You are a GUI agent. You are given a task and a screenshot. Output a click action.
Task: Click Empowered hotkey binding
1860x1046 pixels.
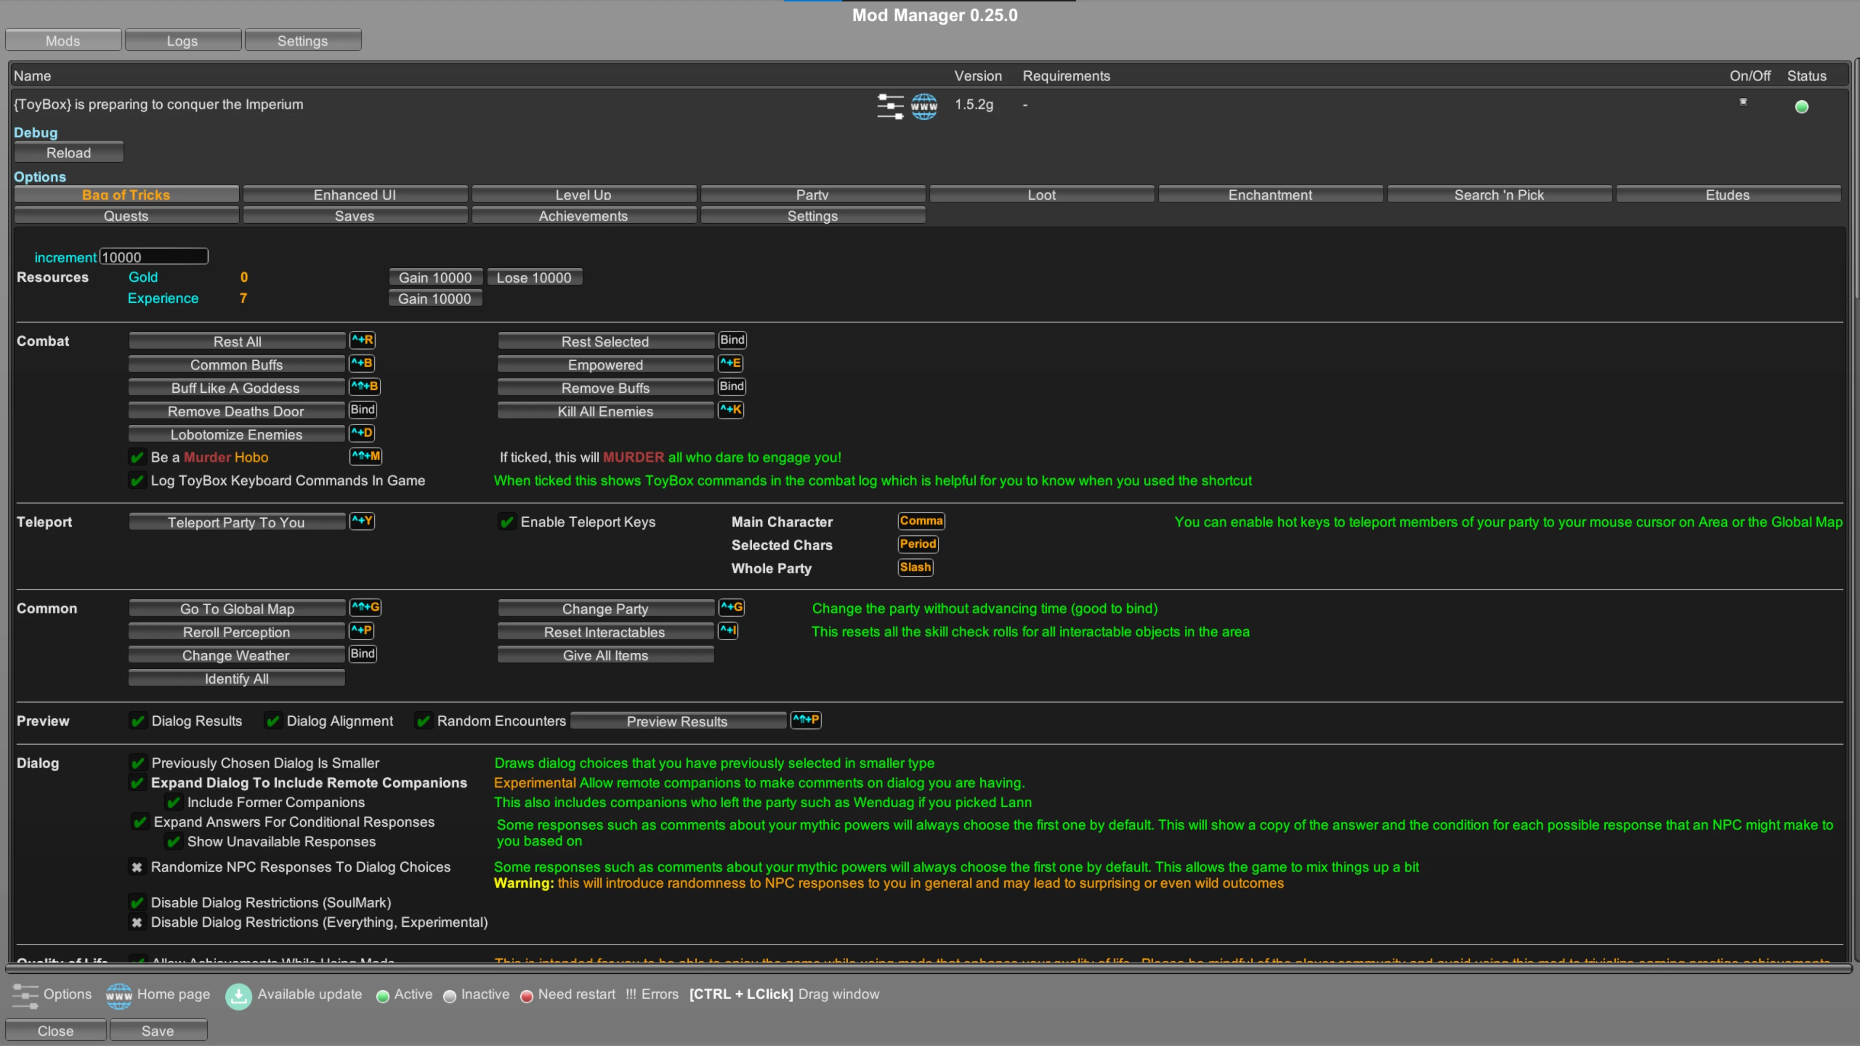click(731, 363)
